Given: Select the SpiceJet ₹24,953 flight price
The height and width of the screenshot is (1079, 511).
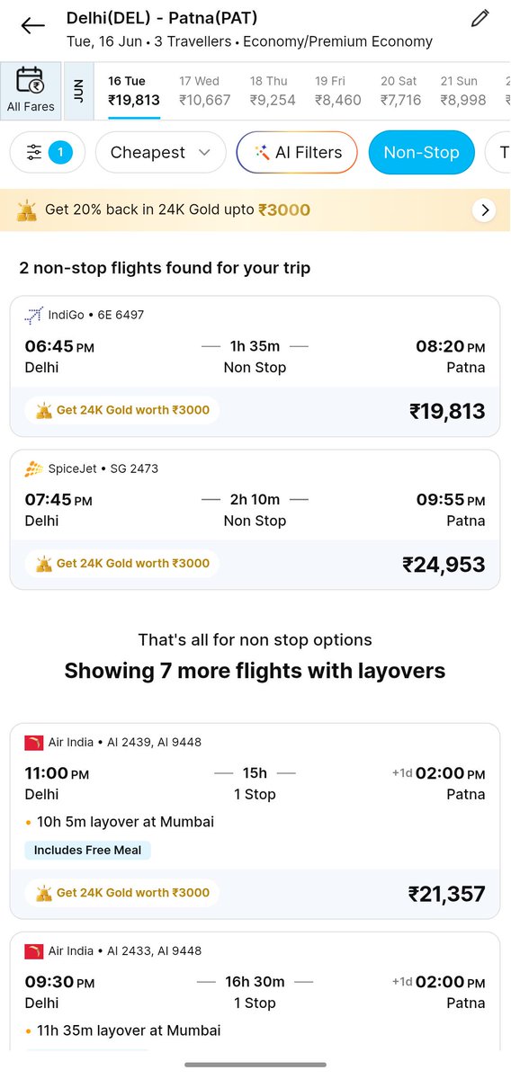Looking at the screenshot, I should click(444, 565).
